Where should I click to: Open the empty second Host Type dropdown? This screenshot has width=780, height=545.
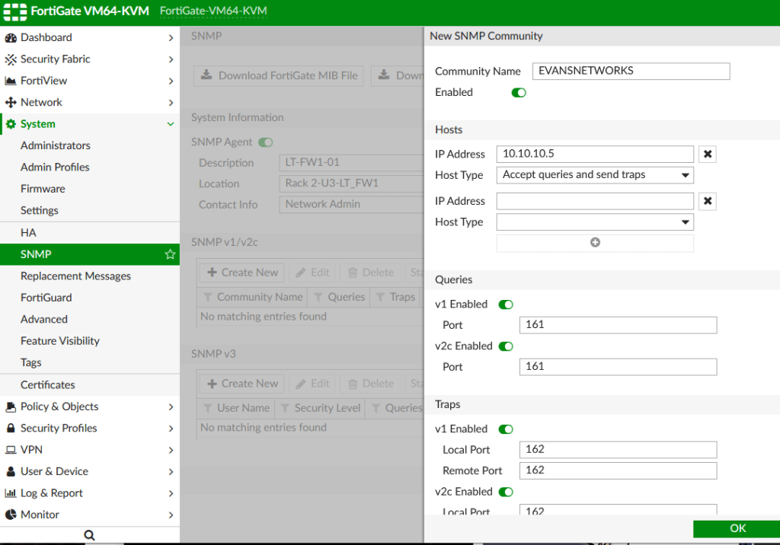pyautogui.click(x=595, y=222)
